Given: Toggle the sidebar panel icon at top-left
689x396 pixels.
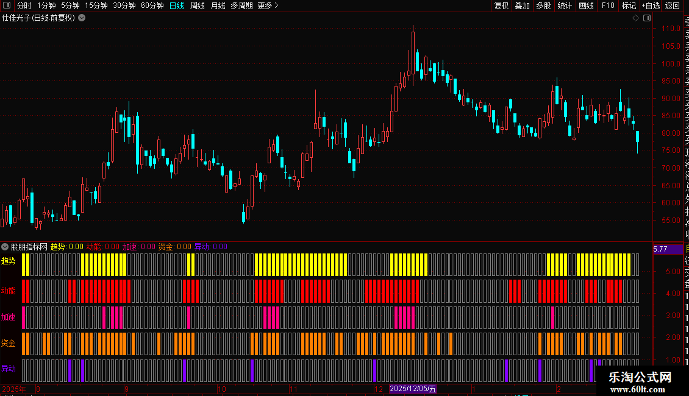Looking at the screenshot, I should click(x=7, y=5).
